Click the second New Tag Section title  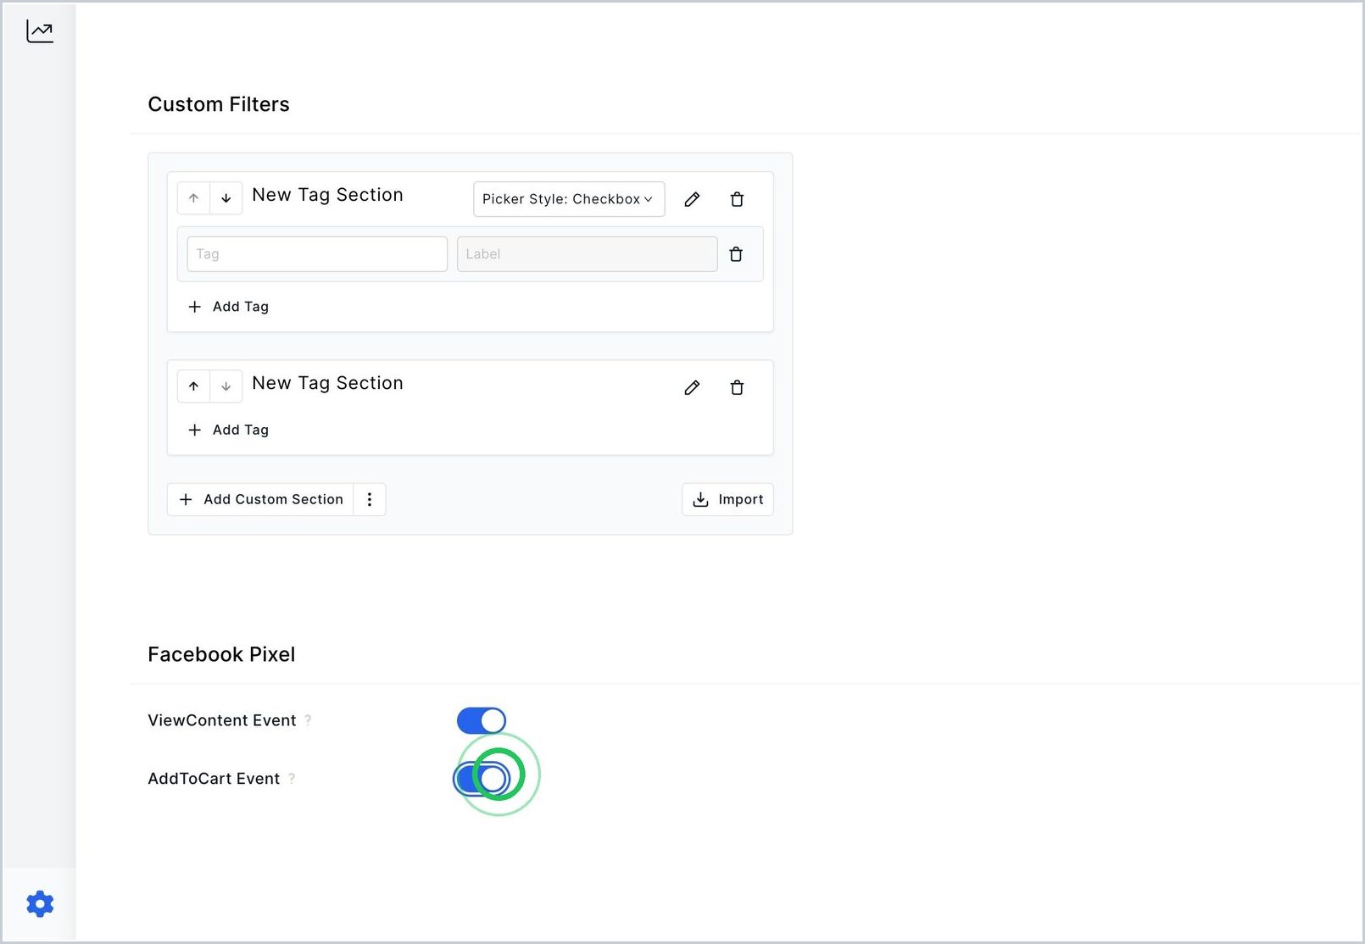coord(327,383)
